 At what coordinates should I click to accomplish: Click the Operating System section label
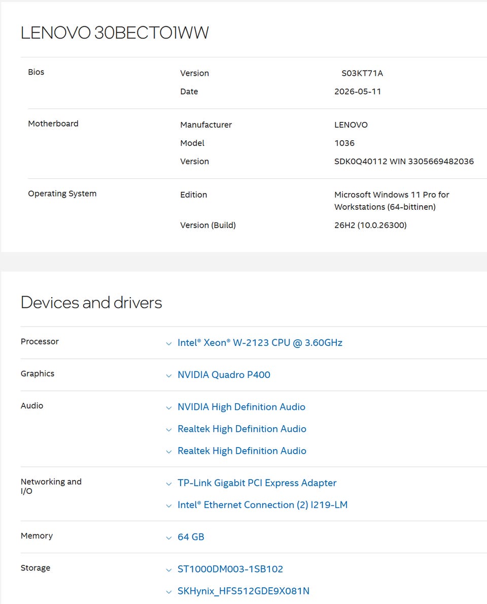(62, 194)
